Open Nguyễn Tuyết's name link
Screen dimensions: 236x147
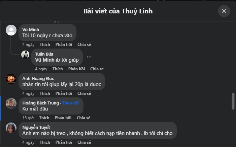36,127
